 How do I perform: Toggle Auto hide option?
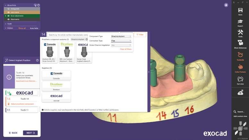[34, 28]
